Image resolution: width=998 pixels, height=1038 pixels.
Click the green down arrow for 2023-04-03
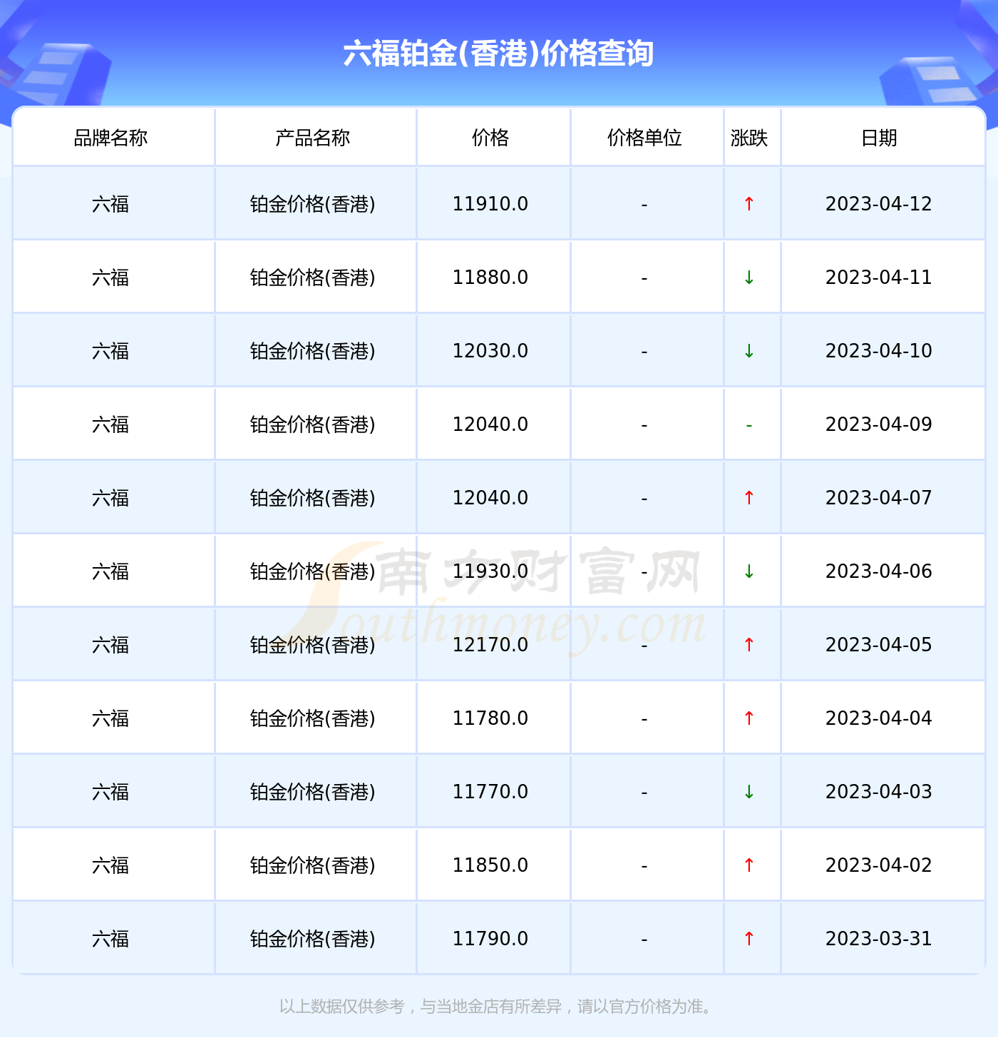749,792
